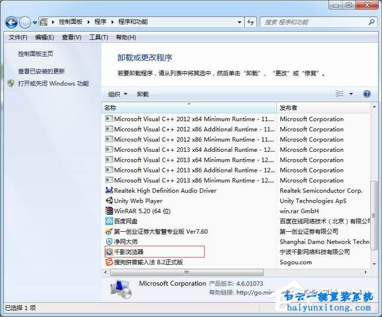
Task: Open 查看已安装的更新 link
Action: (42, 71)
